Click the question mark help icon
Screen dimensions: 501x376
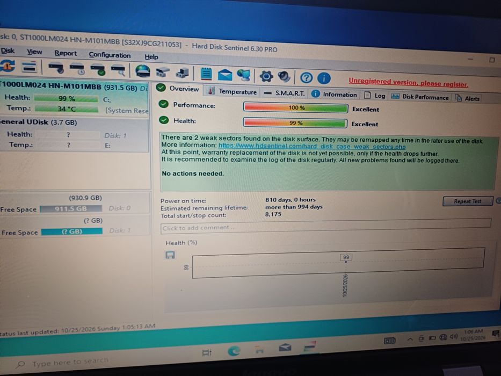coord(306,77)
